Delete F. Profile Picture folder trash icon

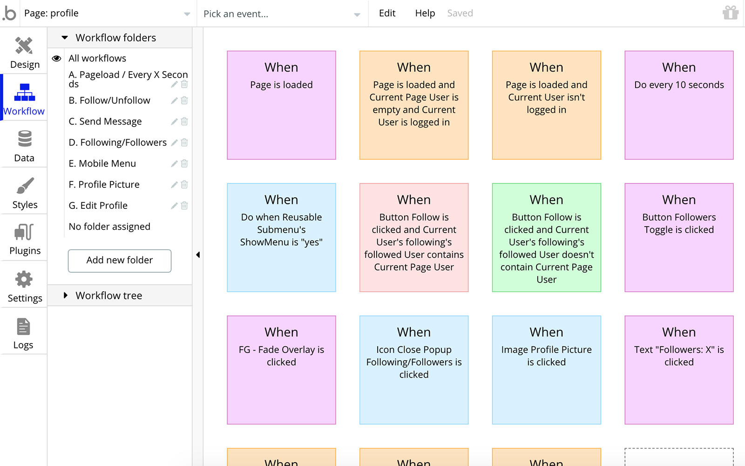pyautogui.click(x=184, y=185)
